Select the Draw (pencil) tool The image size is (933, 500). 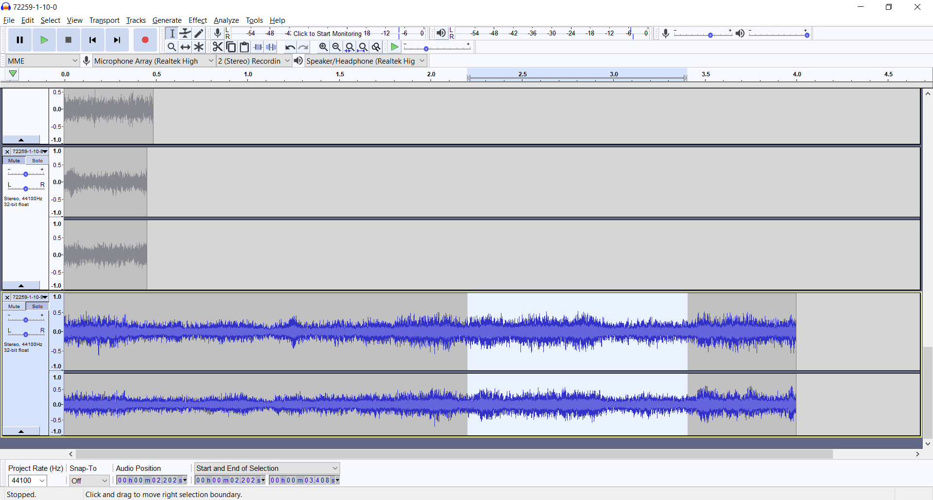pos(199,33)
